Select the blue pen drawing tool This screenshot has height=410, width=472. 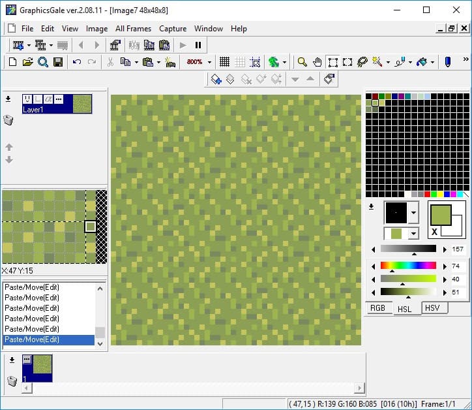tap(448, 62)
